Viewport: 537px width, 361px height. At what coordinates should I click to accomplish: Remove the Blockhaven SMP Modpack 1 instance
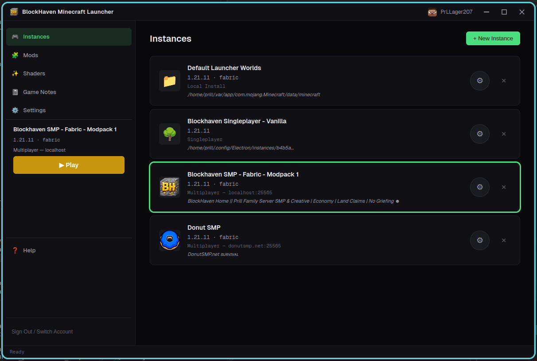(x=504, y=187)
